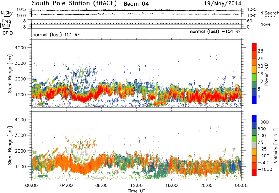Click the '28' label on Power colorbar

[260, 51]
